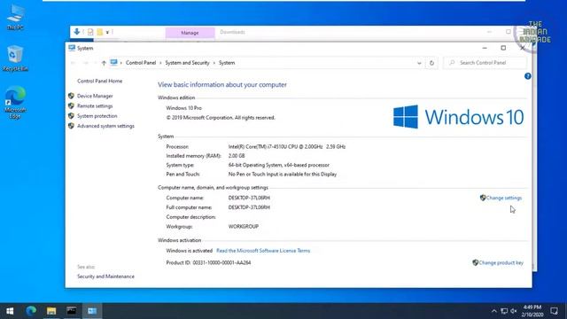
Task: Open the Action Center notifications icon
Action: point(554,311)
